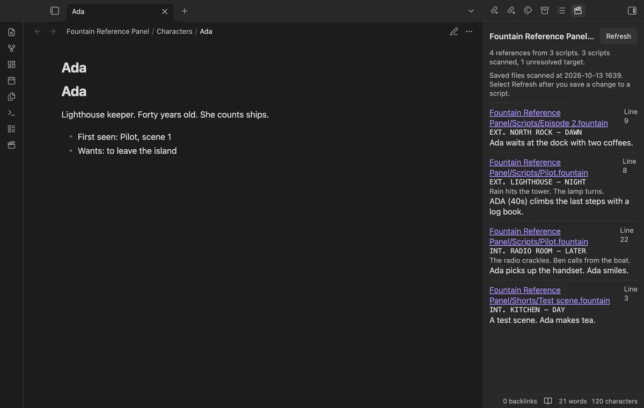Click the '21 words' status item

point(573,401)
